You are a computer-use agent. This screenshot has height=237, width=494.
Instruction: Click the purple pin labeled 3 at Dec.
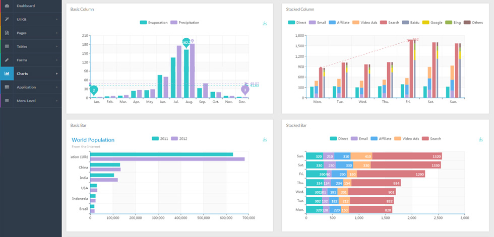pos(245,90)
